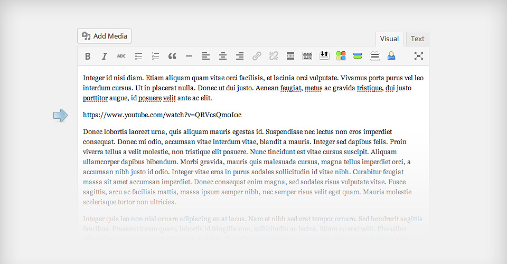Click the white tabbed box icon
Image resolution: width=507 pixels, height=264 pixels.
[x=375, y=56]
